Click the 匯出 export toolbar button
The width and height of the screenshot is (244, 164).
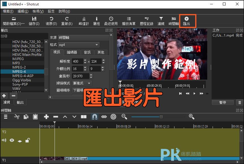(x=186, y=21)
